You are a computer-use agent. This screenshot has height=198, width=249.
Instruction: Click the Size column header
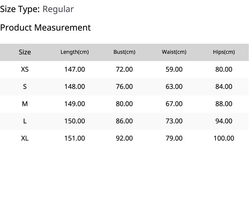pyautogui.click(x=25, y=52)
